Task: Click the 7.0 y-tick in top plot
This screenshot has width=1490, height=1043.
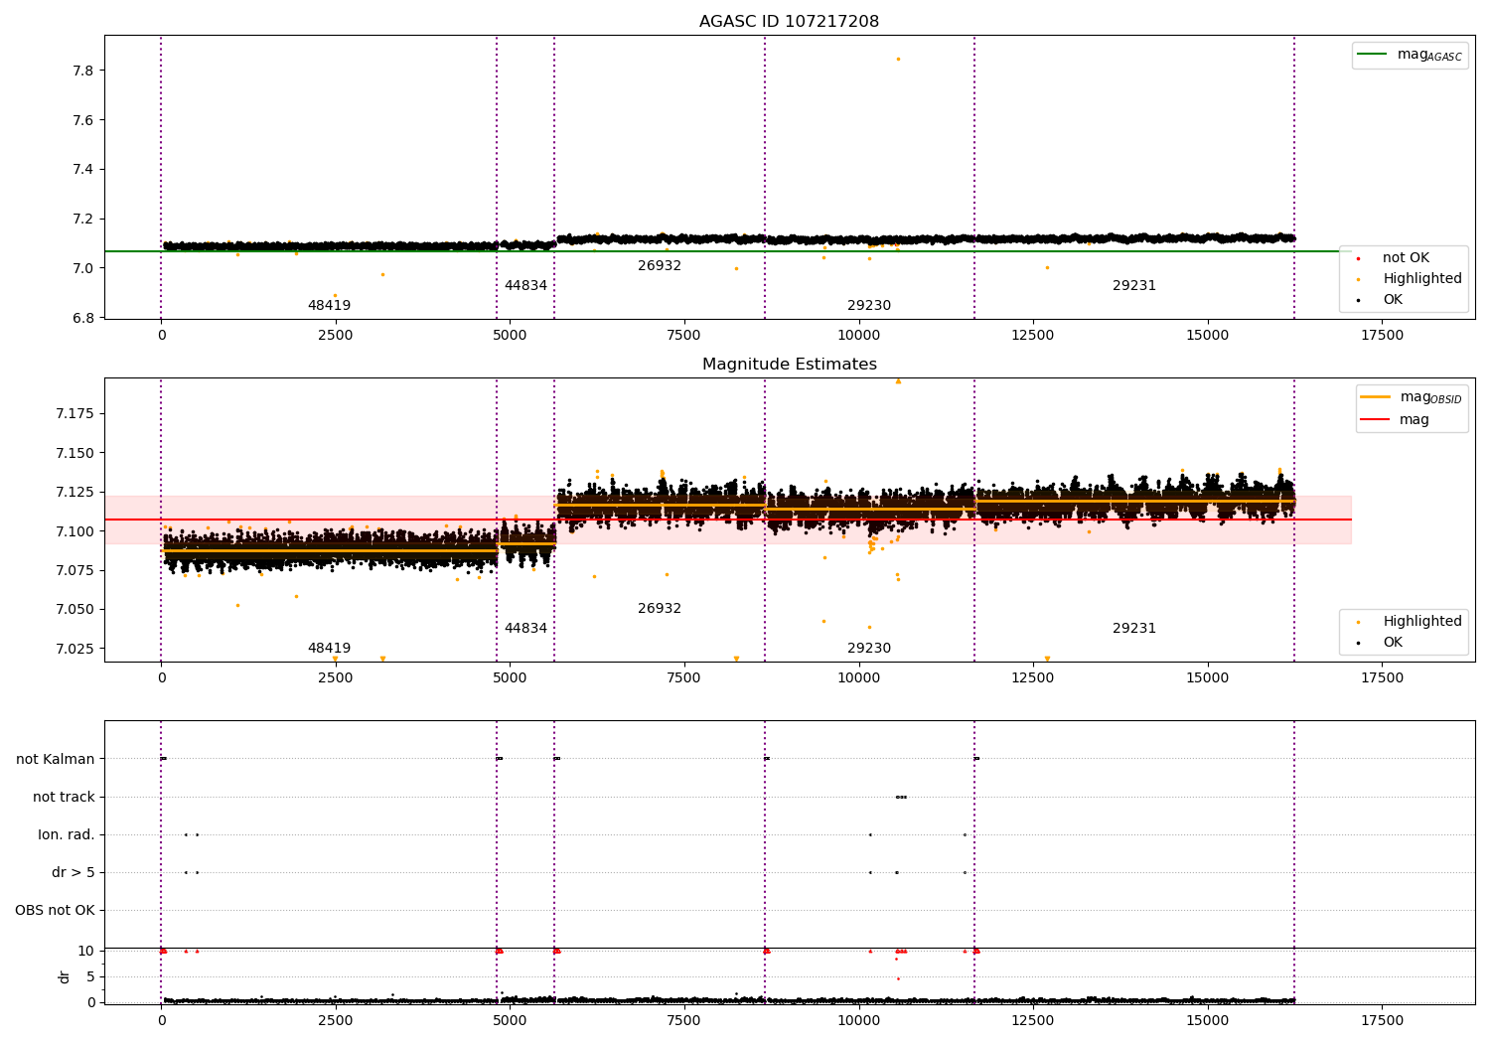Action: 82,269
